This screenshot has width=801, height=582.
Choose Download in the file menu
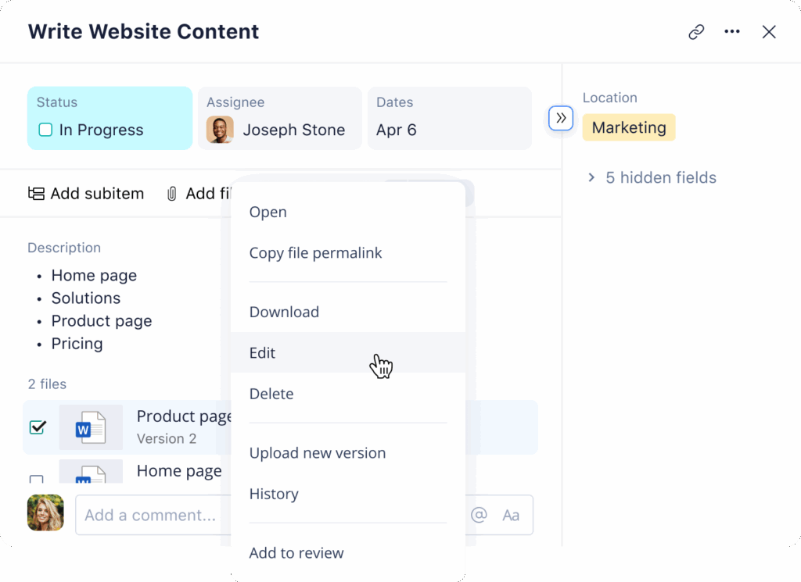[x=284, y=312]
